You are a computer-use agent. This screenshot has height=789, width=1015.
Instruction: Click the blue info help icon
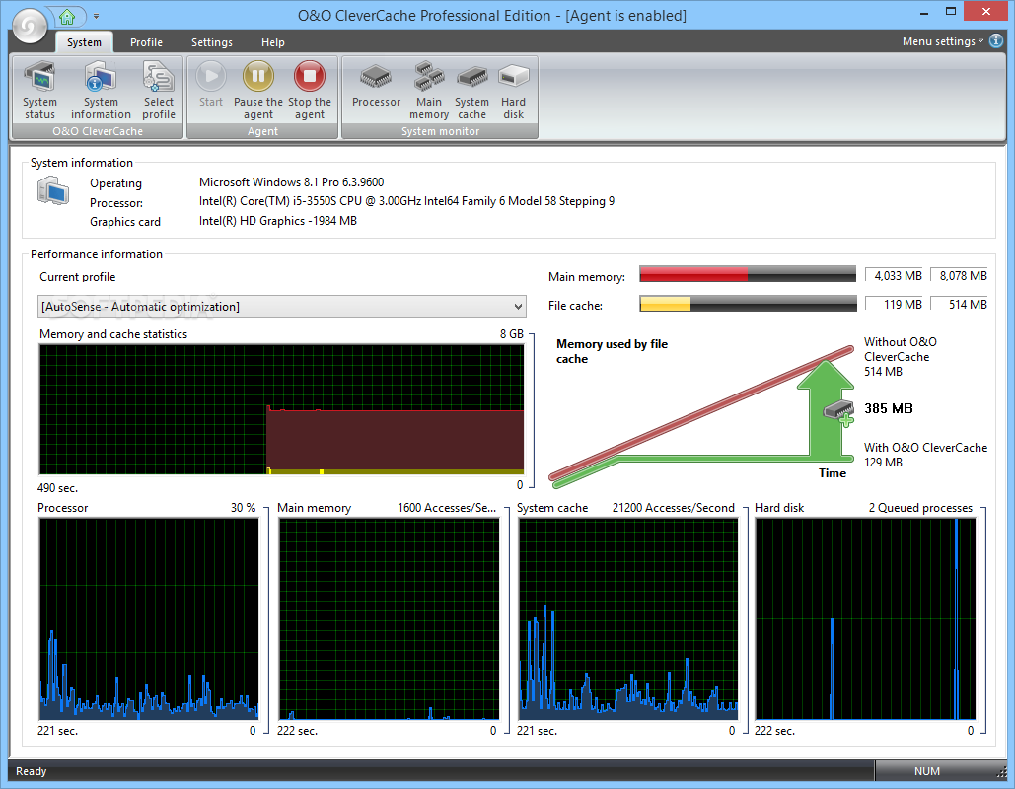996,40
